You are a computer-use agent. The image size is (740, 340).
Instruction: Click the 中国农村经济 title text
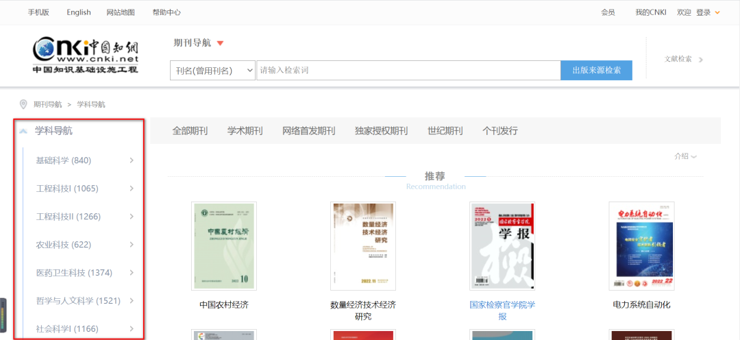click(x=224, y=305)
